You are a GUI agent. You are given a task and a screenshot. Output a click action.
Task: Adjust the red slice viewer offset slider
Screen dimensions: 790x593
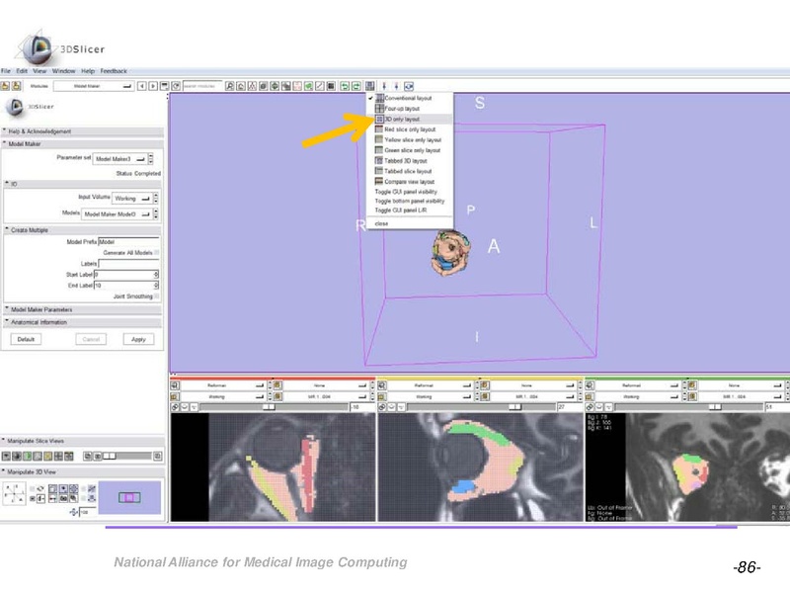[x=274, y=407]
